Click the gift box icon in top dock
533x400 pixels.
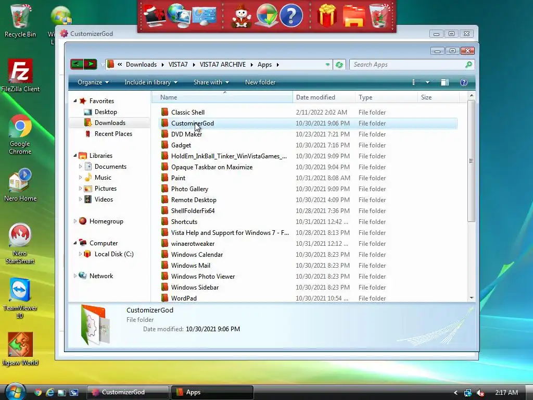[x=327, y=16]
